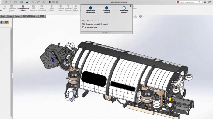This screenshot has height=119, width=213.
Task: Switch to the Evaluate tab
Action: click(18, 16)
